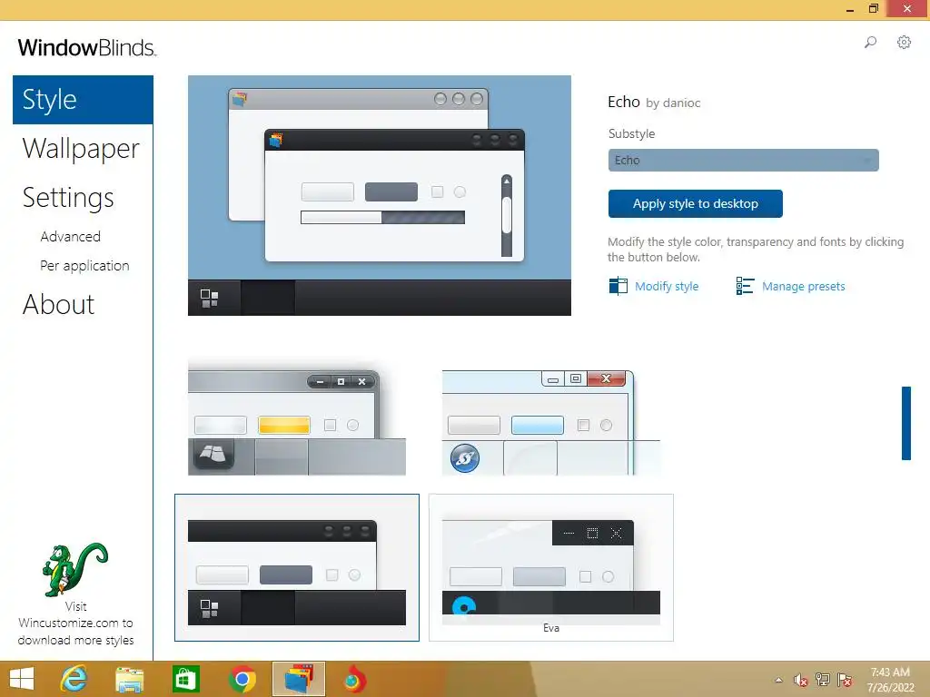Visit Wincustomize.com link text

(x=75, y=623)
